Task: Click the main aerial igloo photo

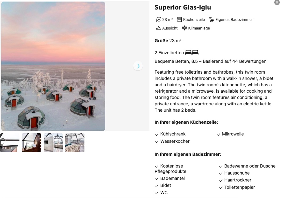Action: click(53, 66)
